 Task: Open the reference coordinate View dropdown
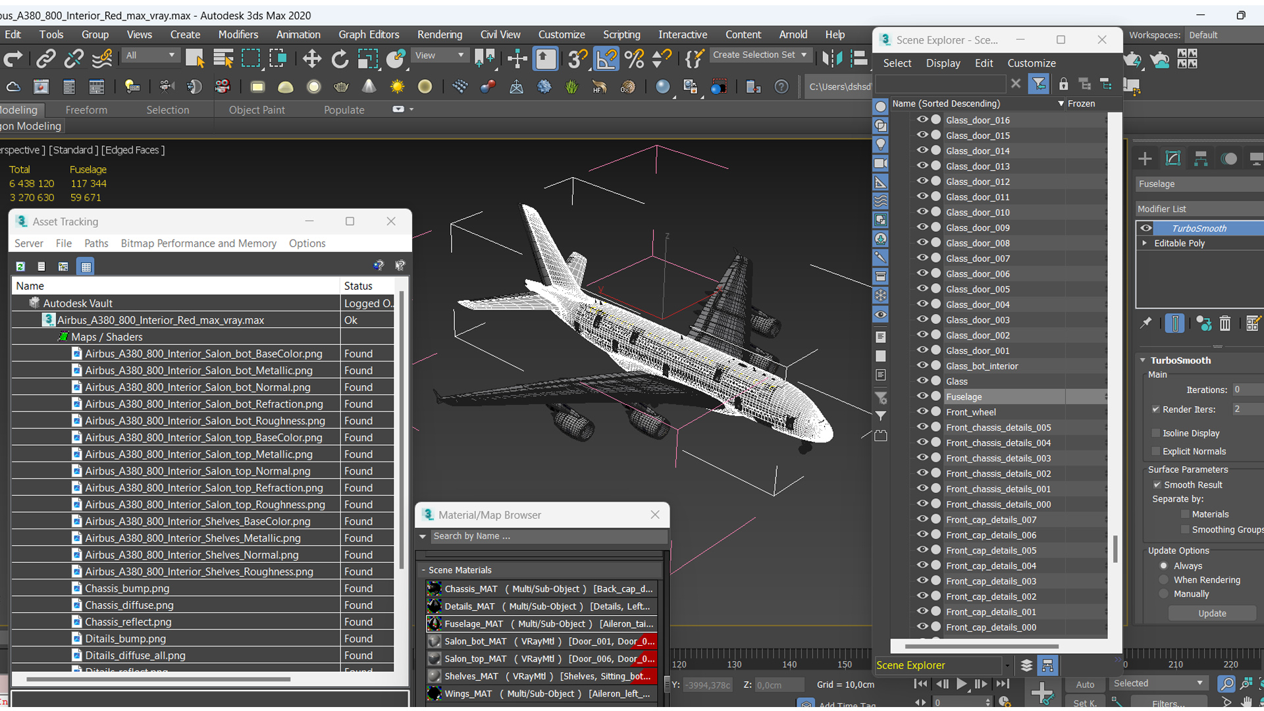pos(439,55)
